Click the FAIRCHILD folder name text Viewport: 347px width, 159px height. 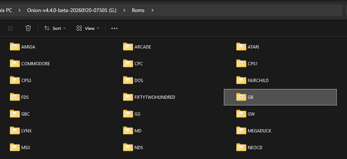(x=258, y=80)
